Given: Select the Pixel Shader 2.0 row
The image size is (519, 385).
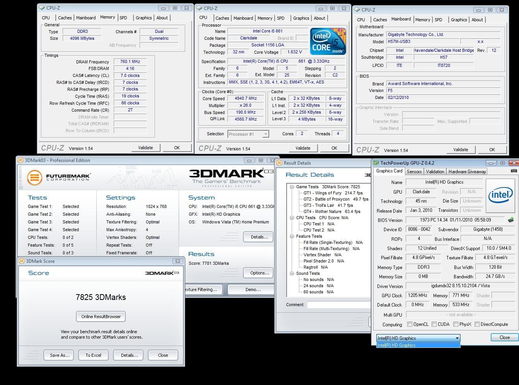Looking at the screenshot, I should pos(324,261).
